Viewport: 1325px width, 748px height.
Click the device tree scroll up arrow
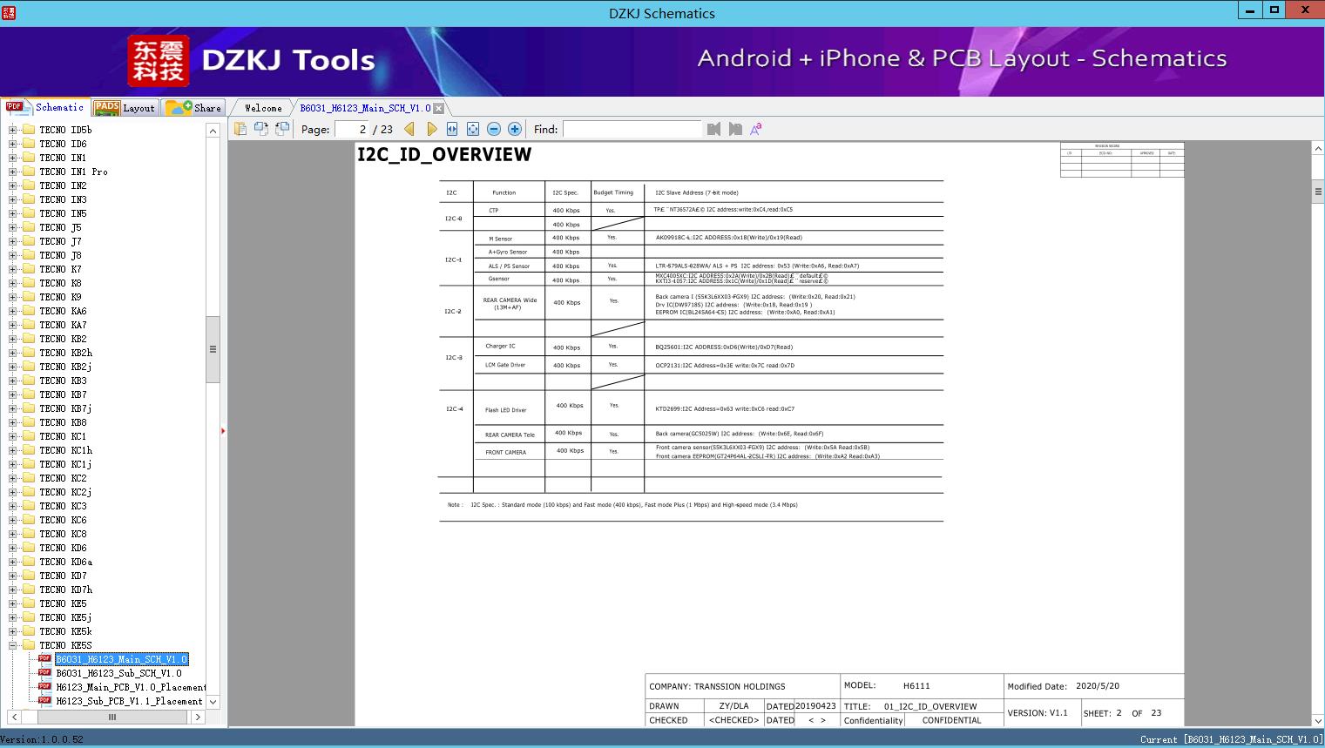tap(213, 131)
